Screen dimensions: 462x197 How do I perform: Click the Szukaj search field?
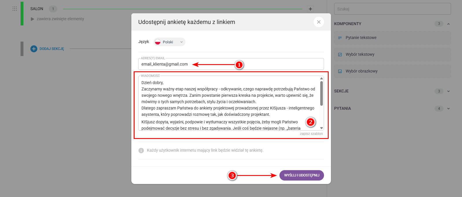point(392,9)
